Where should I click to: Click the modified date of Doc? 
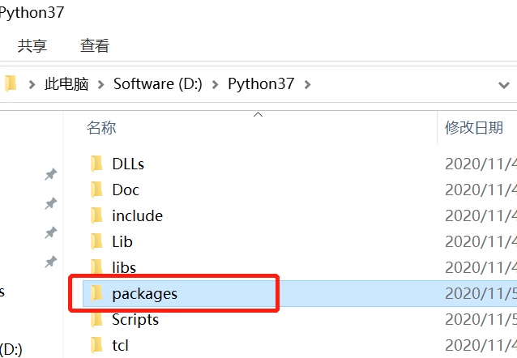481,190
